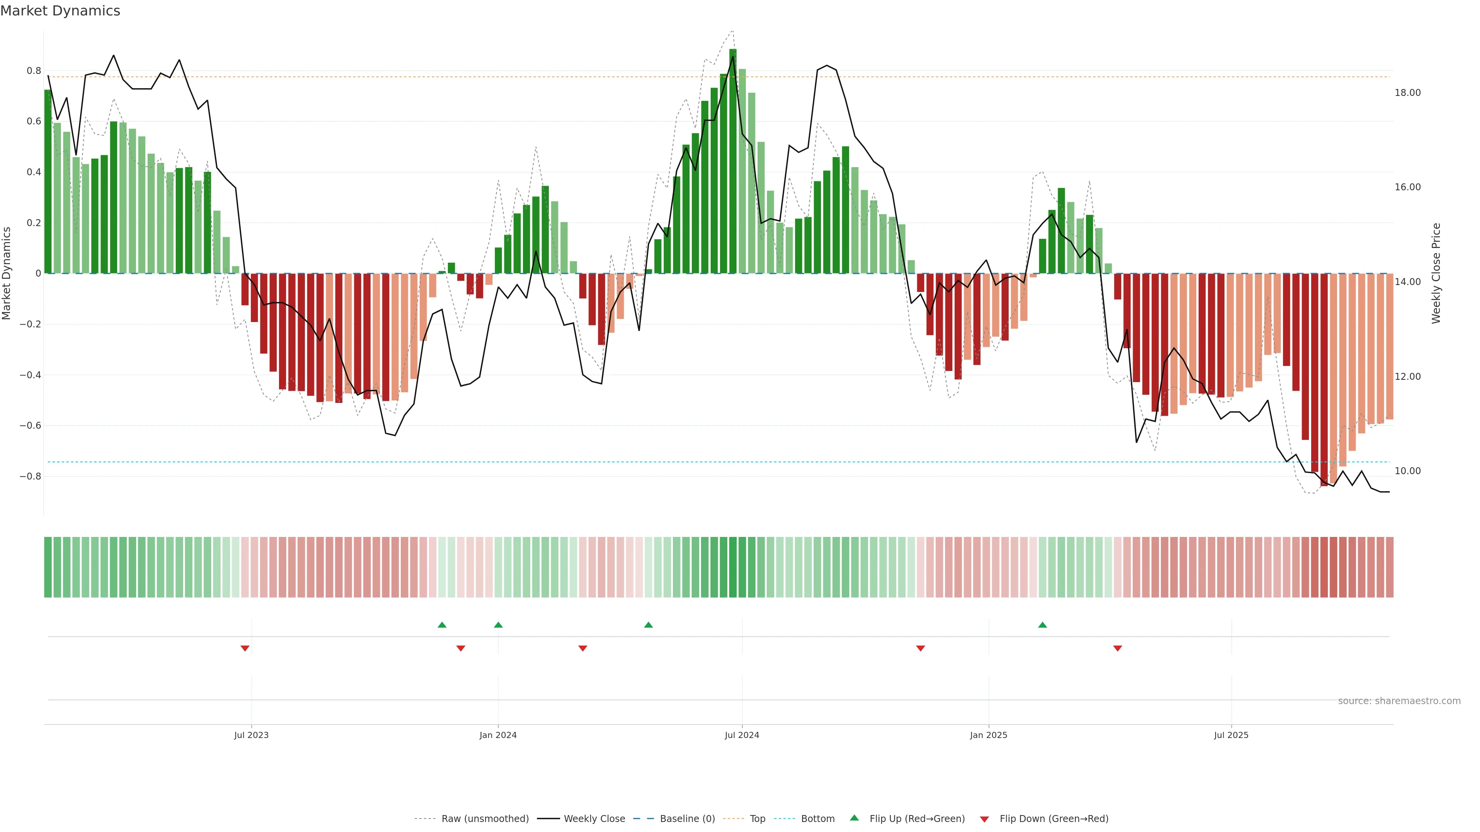1480x832 pixels.
Task: Click the Weekly Close Price axis title
Action: 1436,273
